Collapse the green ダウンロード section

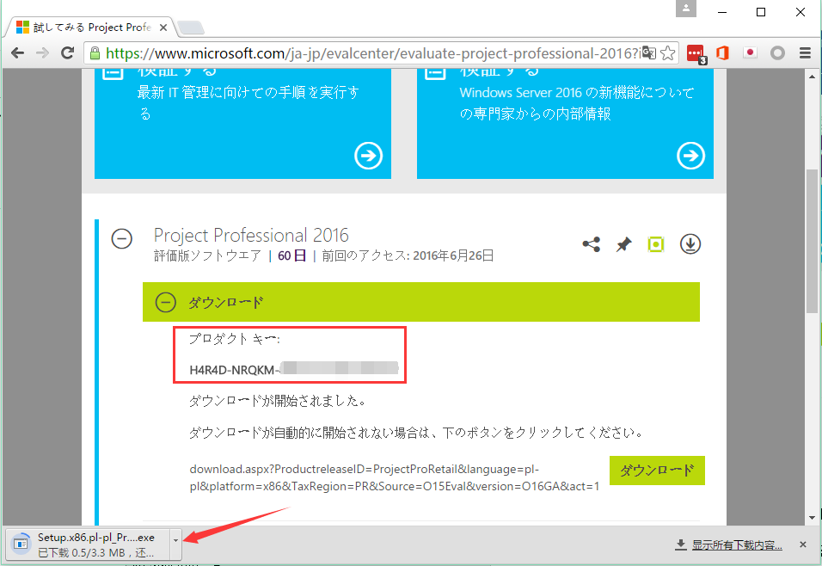(166, 302)
